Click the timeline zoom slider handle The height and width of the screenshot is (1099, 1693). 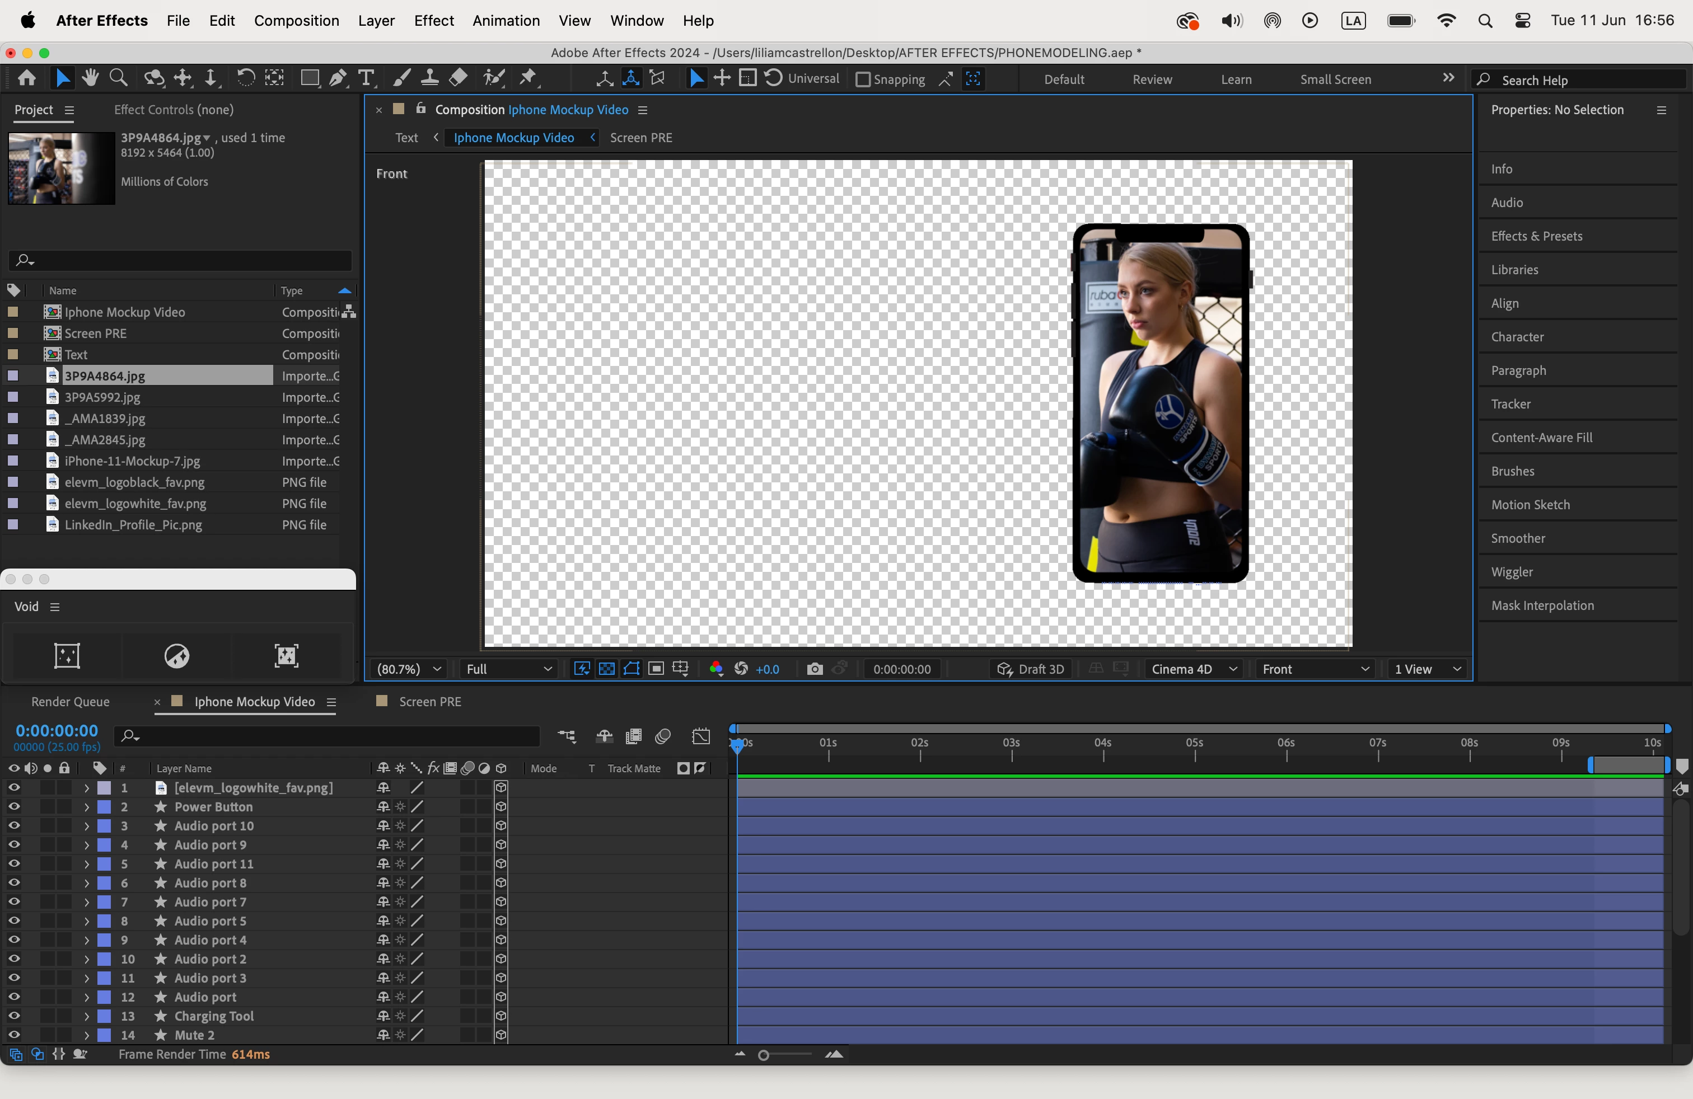(763, 1055)
